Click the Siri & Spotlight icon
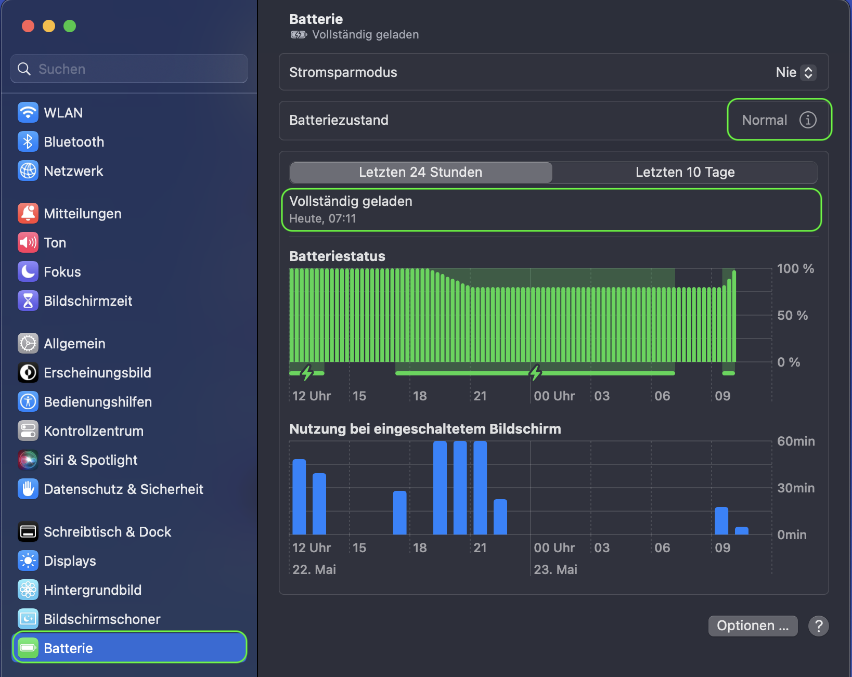The height and width of the screenshot is (677, 852). (x=28, y=460)
